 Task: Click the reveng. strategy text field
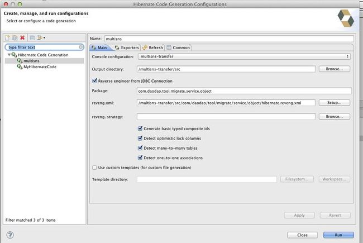pos(226,117)
